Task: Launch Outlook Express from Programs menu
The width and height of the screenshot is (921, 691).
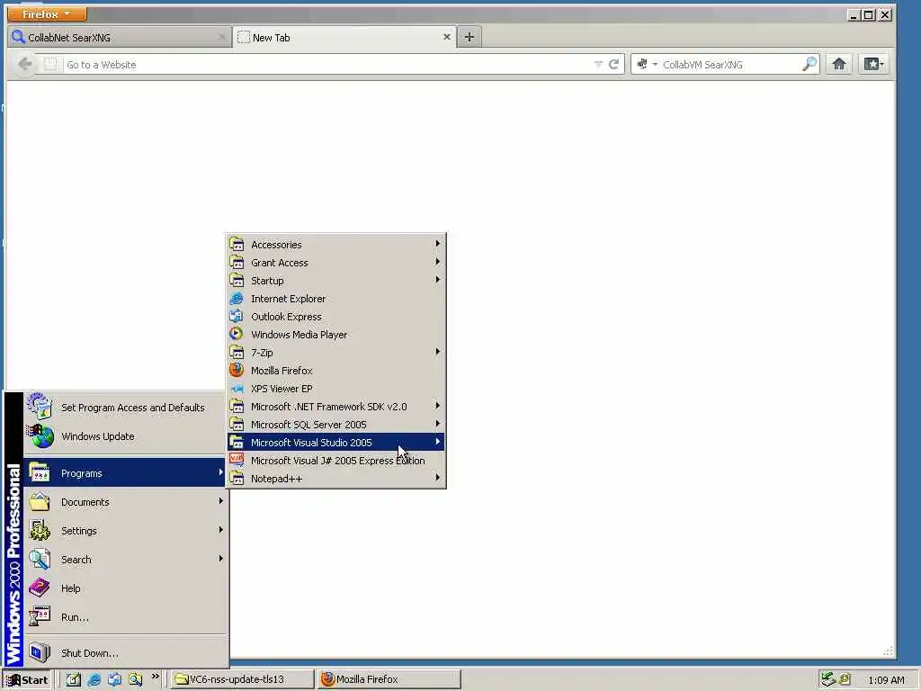Action: click(x=336, y=317)
